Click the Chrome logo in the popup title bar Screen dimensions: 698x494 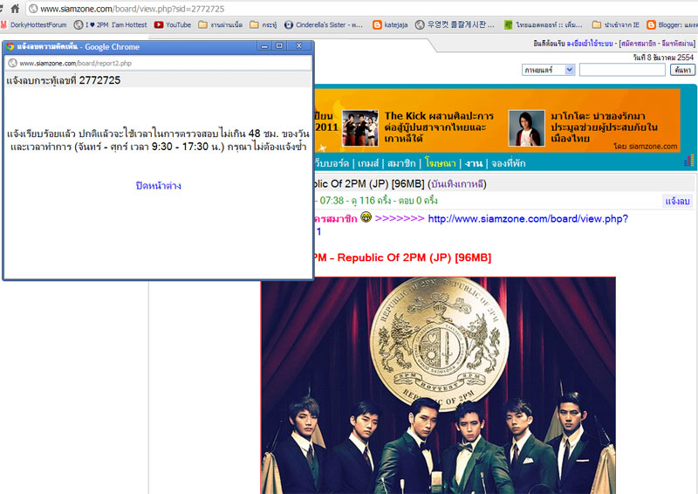10,46
